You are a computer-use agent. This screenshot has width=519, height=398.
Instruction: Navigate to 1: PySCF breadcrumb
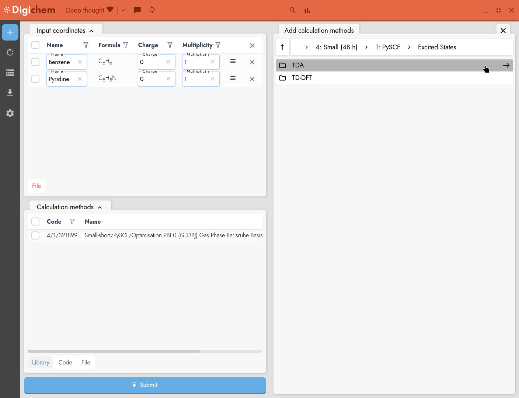tap(387, 47)
